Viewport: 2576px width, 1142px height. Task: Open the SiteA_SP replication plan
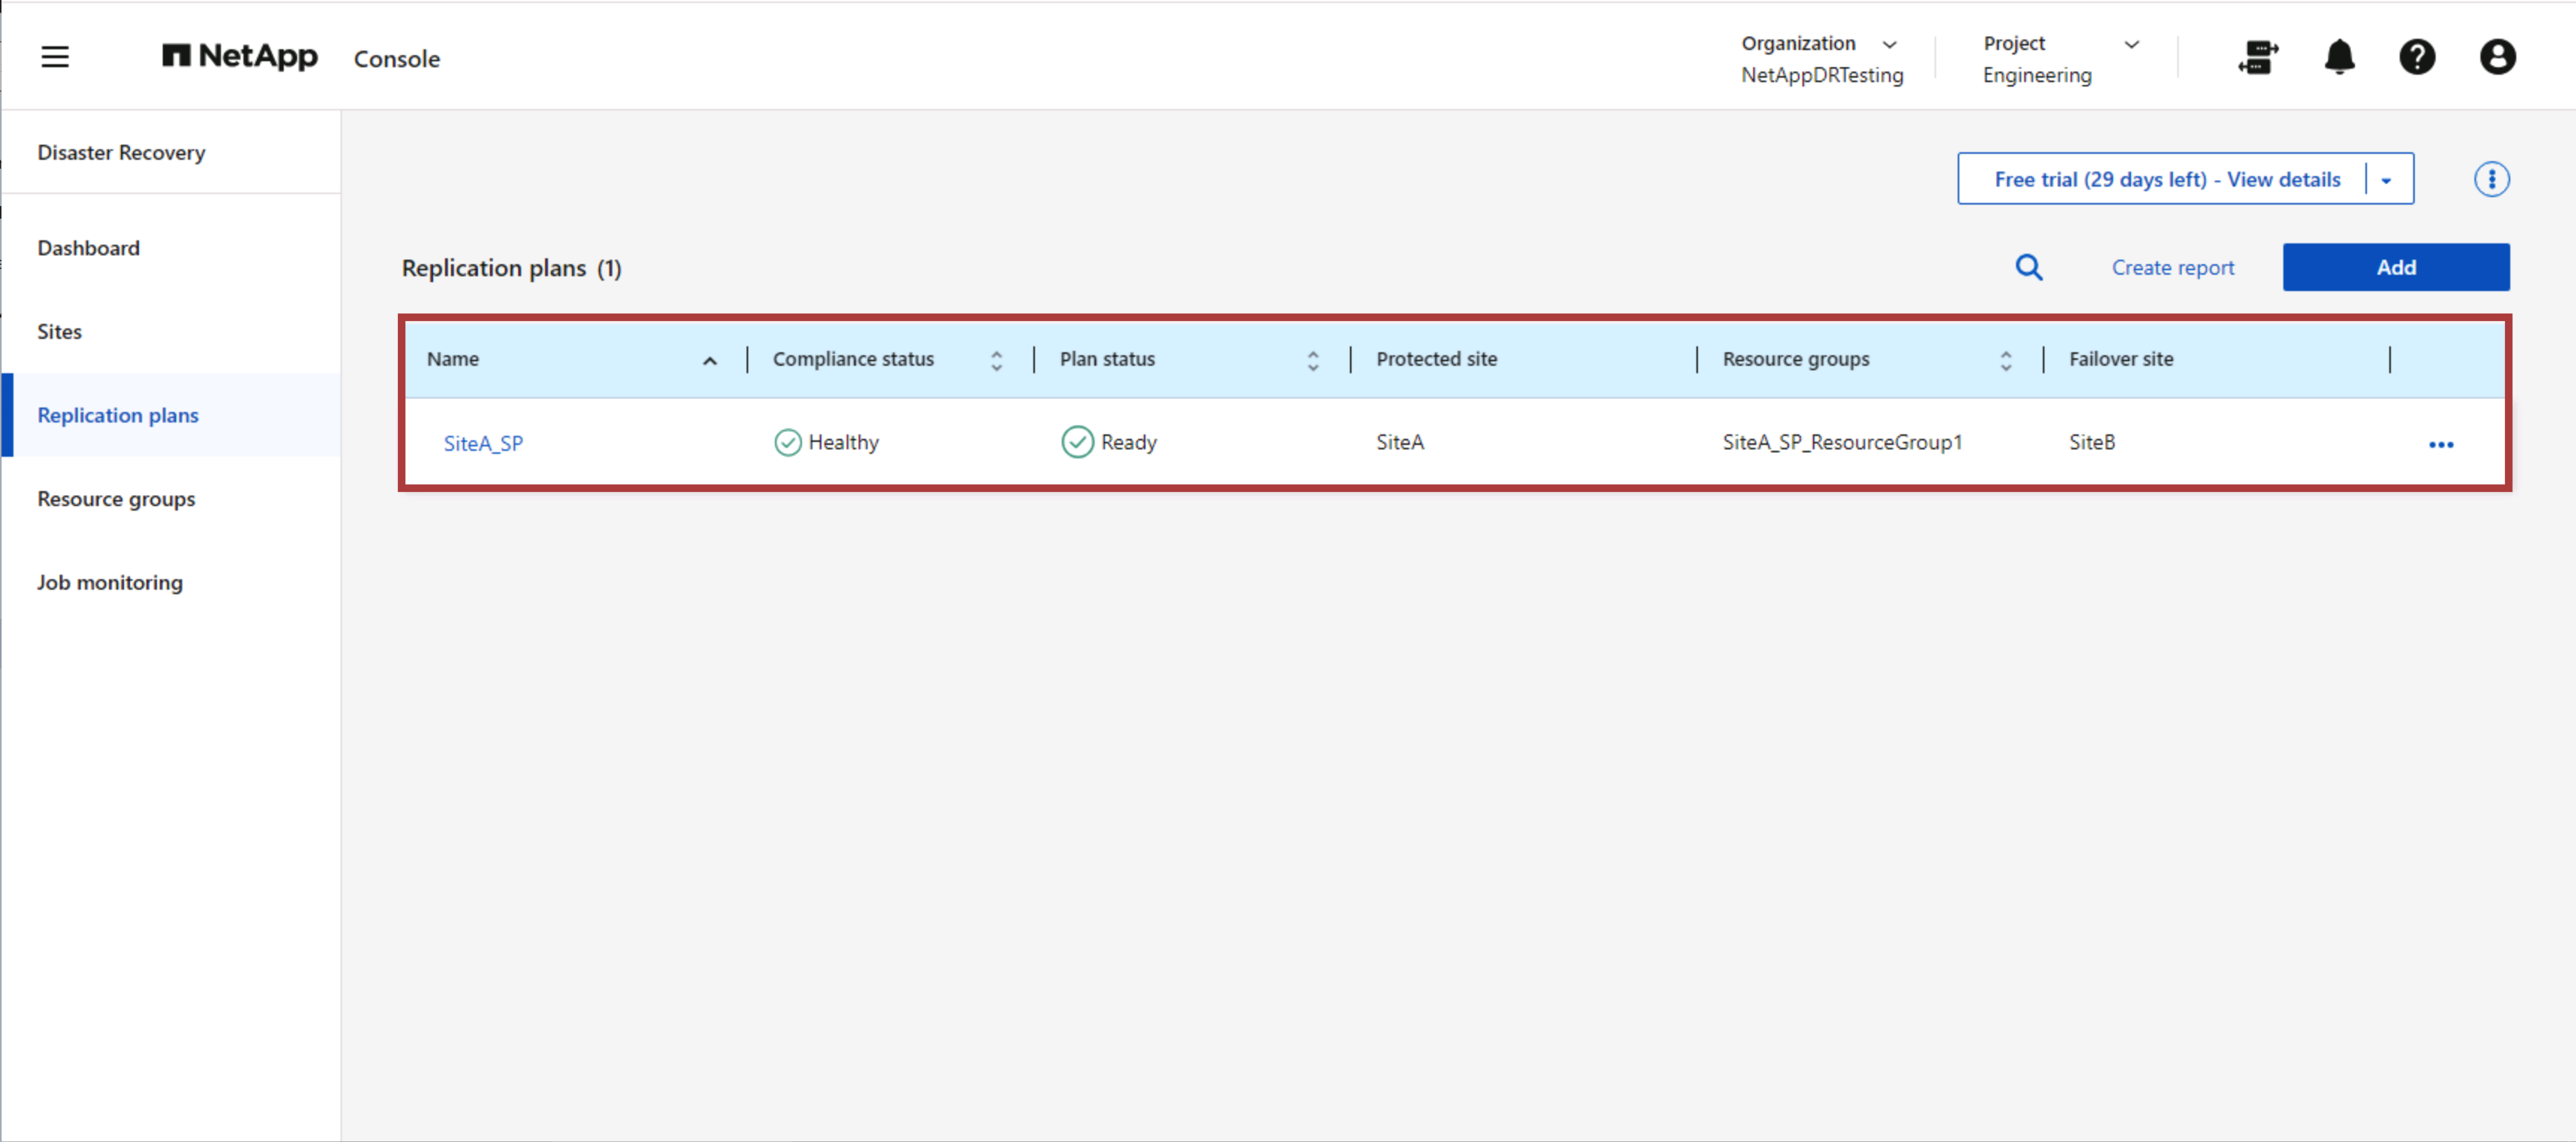(x=484, y=443)
